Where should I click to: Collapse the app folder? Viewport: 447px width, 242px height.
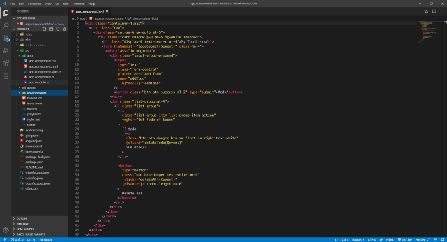coord(40,56)
